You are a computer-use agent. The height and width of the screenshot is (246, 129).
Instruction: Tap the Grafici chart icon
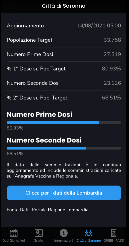39,233
